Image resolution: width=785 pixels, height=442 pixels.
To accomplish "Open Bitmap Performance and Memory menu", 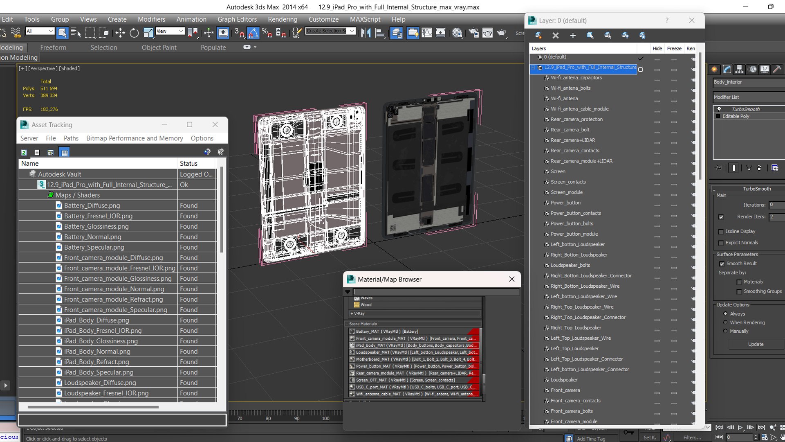I will point(135,138).
